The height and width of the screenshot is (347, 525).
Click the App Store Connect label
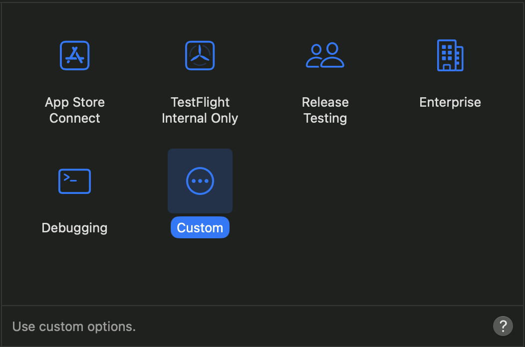75,110
